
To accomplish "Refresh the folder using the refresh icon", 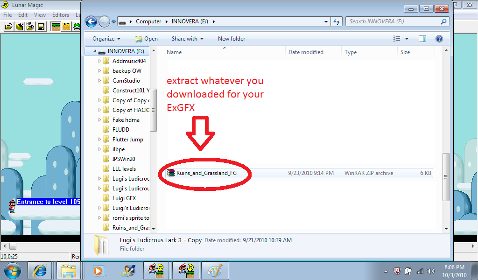I will [x=337, y=21].
